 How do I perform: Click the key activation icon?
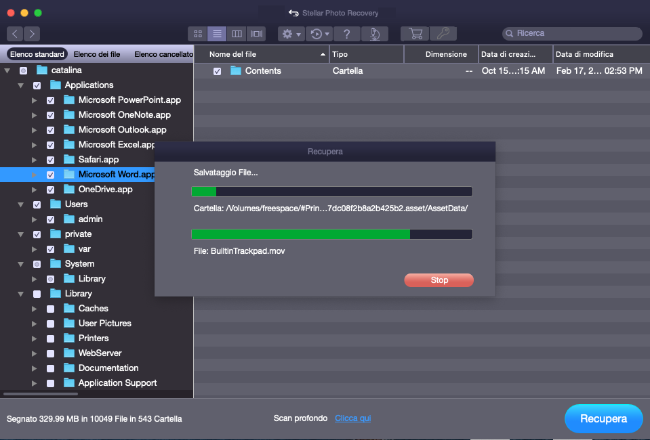(x=443, y=33)
